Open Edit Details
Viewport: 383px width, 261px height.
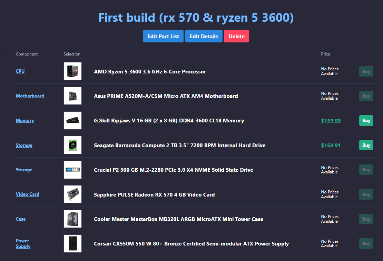pyautogui.click(x=204, y=36)
